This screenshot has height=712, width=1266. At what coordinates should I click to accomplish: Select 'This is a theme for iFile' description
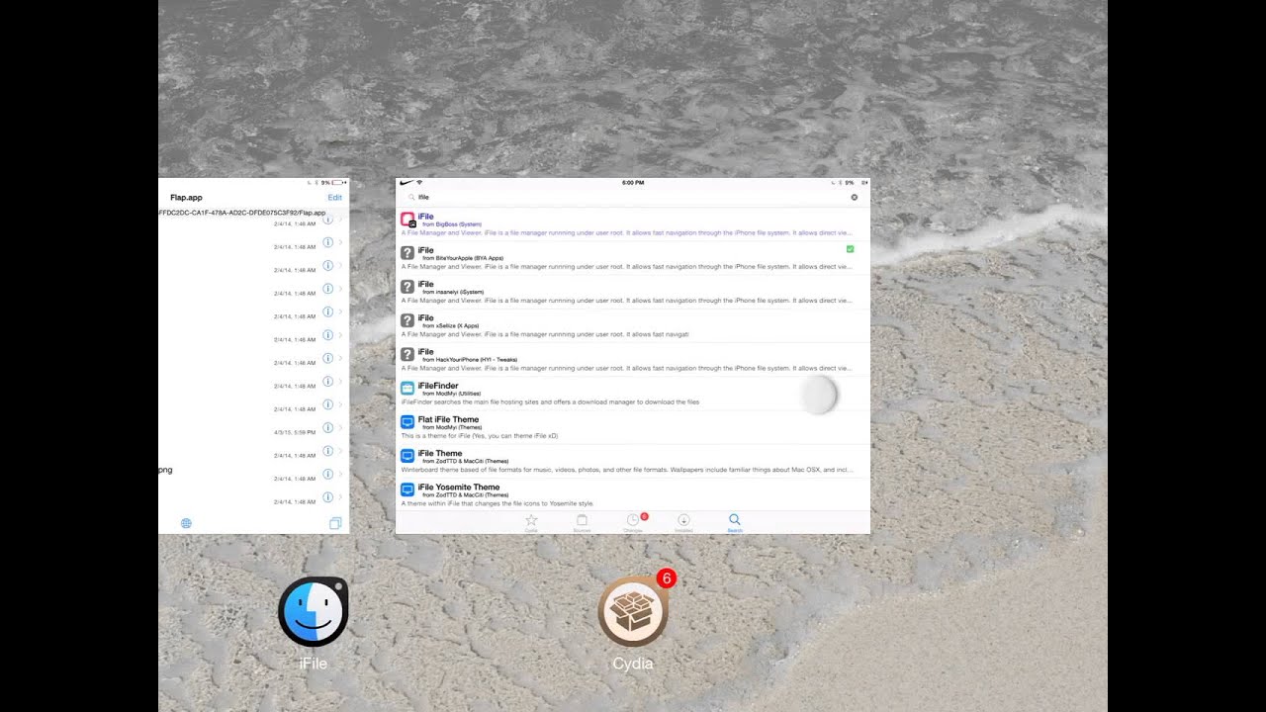(x=480, y=436)
